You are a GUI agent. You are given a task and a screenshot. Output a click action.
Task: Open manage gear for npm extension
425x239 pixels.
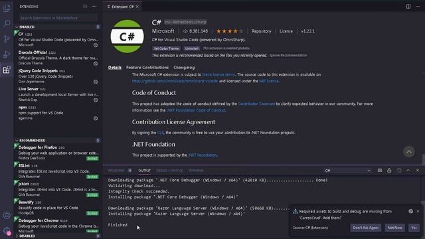point(96,118)
